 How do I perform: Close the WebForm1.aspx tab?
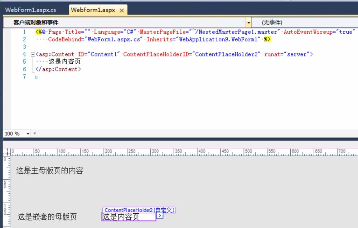pyautogui.click(x=122, y=10)
